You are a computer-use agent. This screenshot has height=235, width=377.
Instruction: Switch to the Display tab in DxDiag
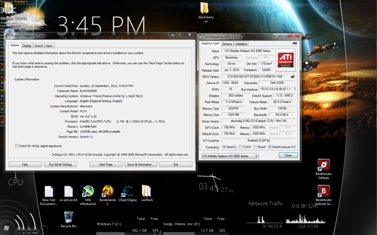27,46
